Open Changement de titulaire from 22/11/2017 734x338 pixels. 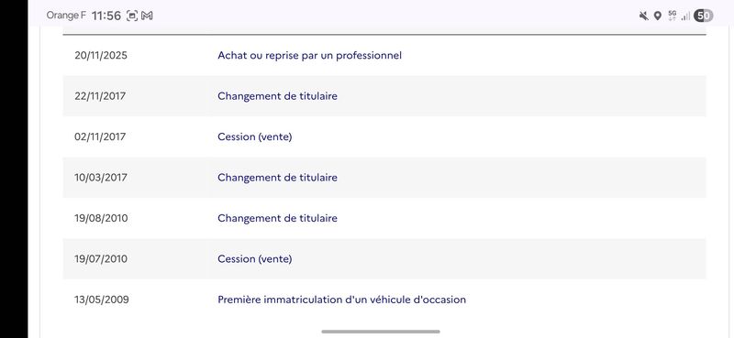coord(277,96)
